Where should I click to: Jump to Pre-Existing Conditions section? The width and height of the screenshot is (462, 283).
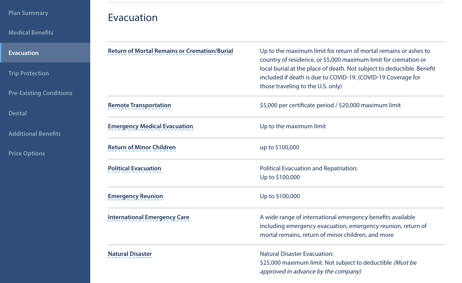40,93
